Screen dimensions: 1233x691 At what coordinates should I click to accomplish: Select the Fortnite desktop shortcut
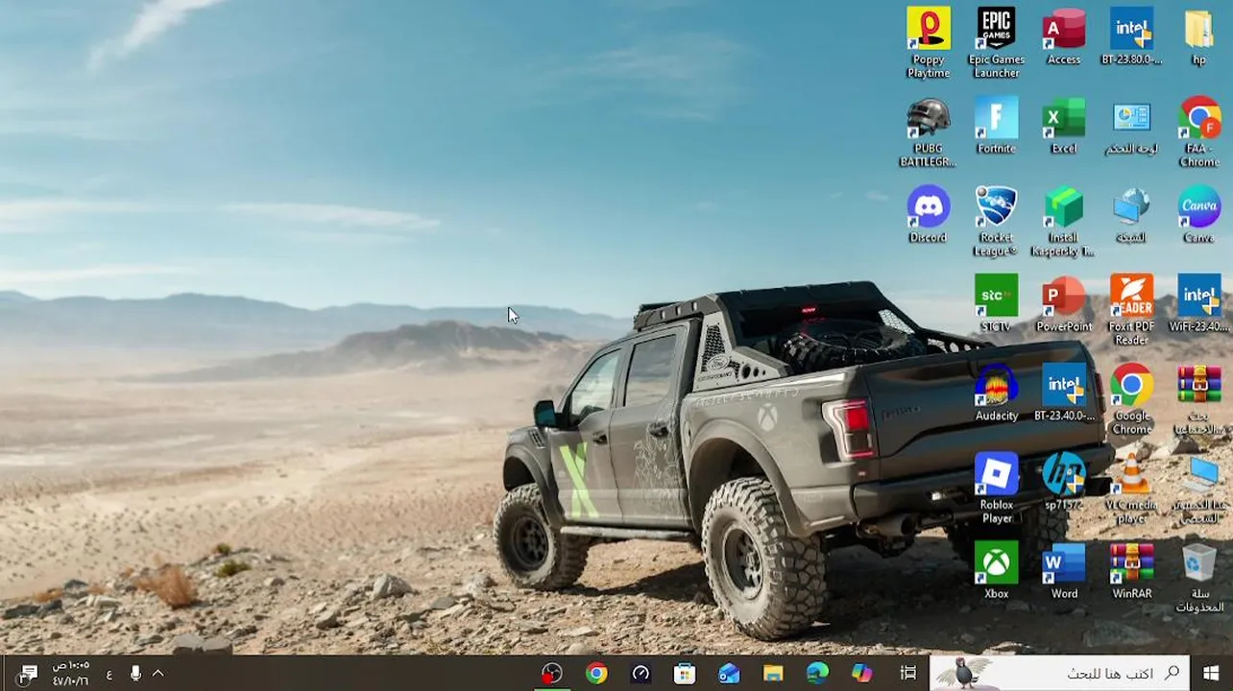996,126
